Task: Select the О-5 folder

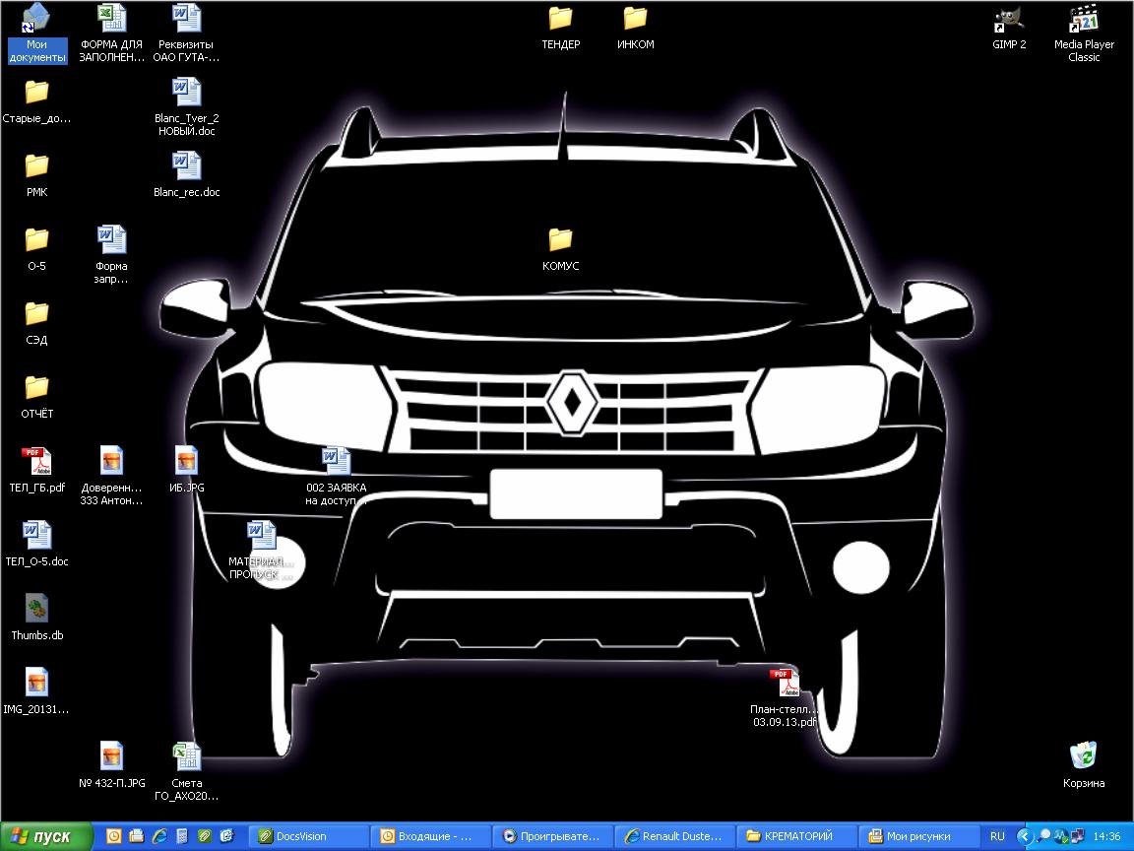Action: [x=36, y=249]
